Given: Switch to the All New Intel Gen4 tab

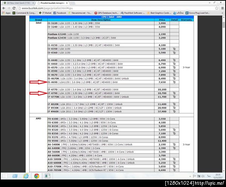Looking at the screenshot, I should (x=18, y=3).
